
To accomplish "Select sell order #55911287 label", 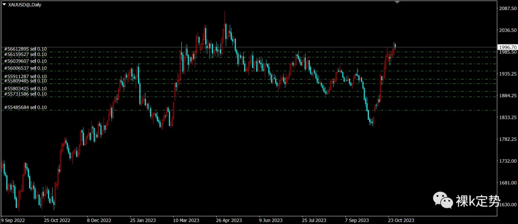I will coord(25,77).
